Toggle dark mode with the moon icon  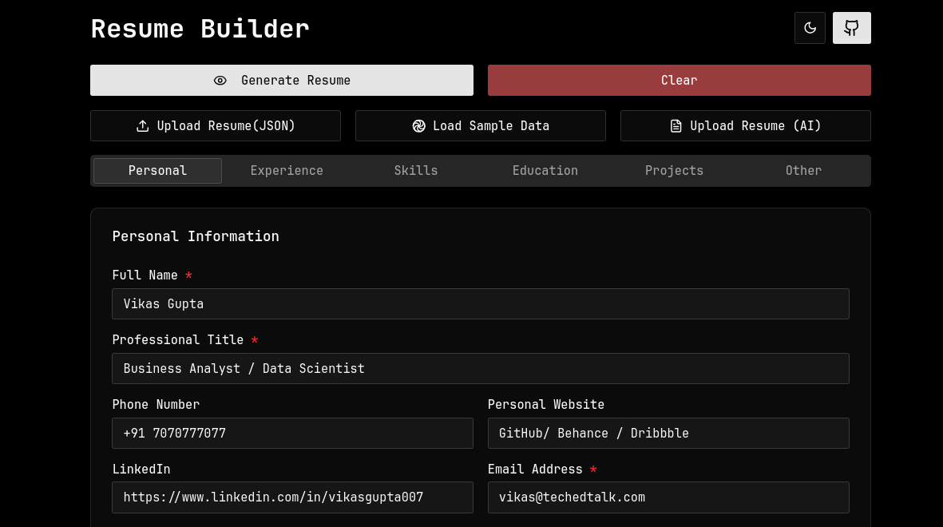(810, 28)
